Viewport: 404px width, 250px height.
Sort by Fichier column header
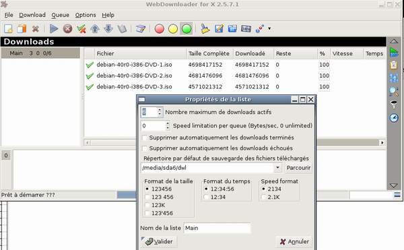click(x=141, y=53)
